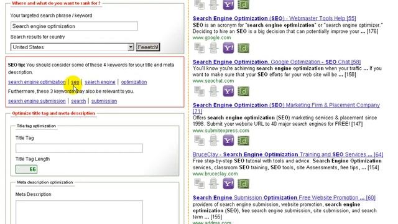Click the gray server icon under www.bruceclay.com
Viewport: 398px width, 224px height.
coord(213,184)
